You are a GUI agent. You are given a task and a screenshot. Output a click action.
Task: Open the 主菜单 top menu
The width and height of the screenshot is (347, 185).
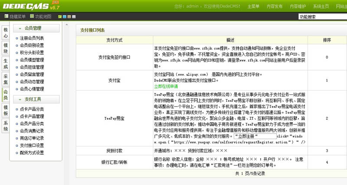click(x=253, y=6)
